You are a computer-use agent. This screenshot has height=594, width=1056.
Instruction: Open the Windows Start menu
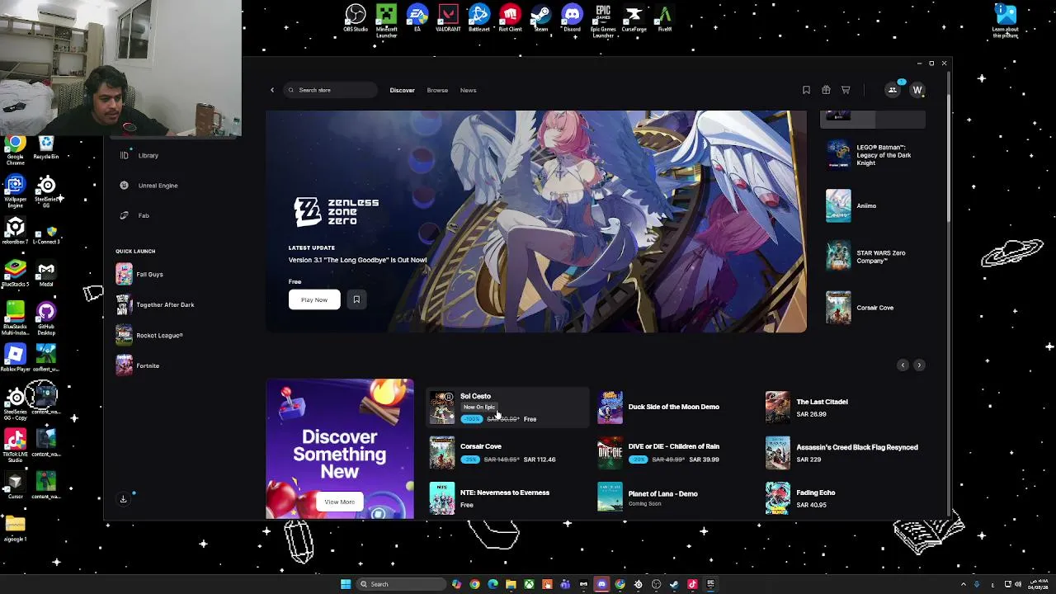click(346, 584)
